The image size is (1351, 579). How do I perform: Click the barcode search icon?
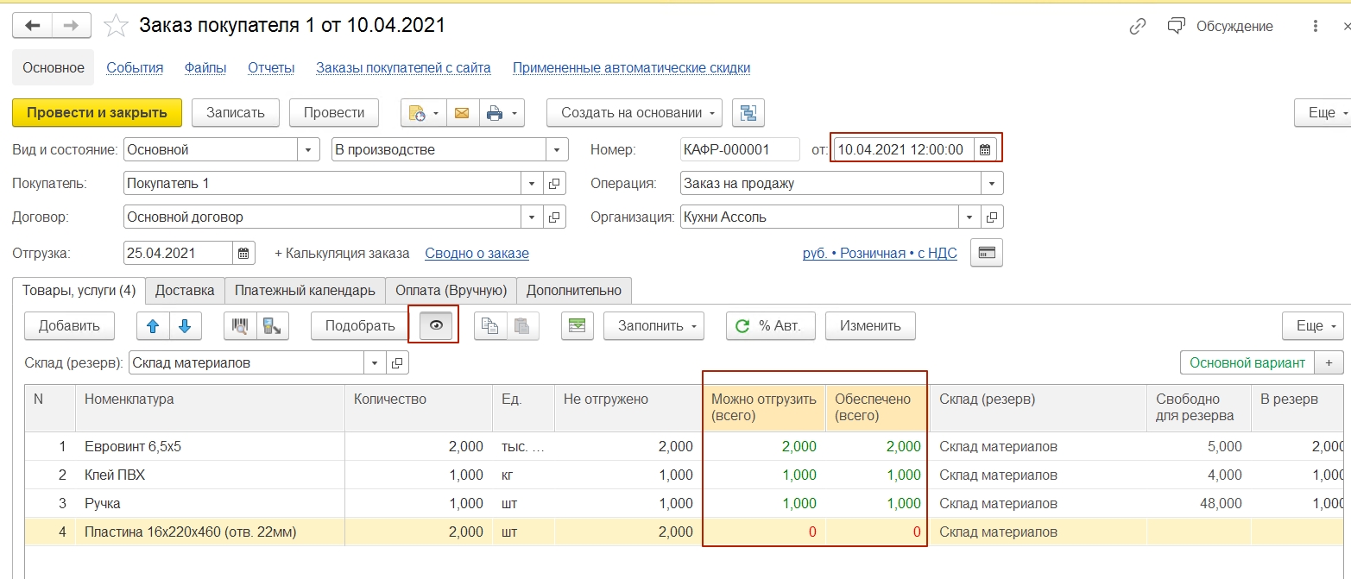(240, 326)
